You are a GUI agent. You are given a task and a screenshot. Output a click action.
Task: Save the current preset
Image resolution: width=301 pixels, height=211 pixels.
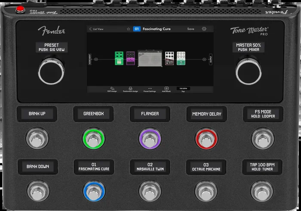[x=190, y=29]
